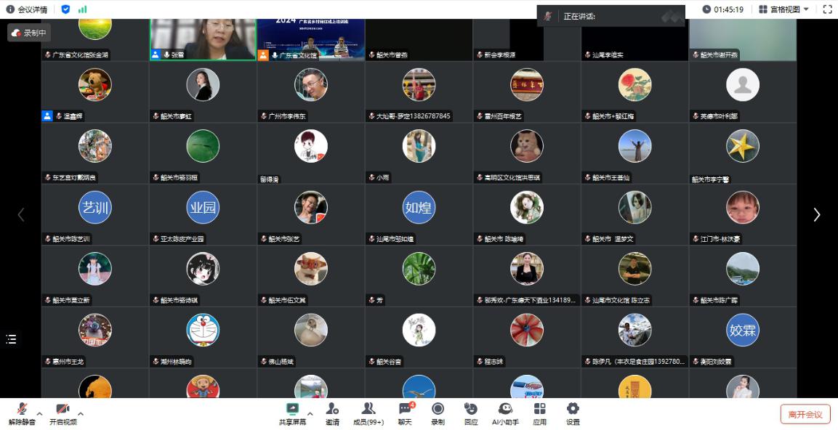Expand video options arrow beside 开启视频
This screenshot has height=430, width=838.
click(x=81, y=414)
